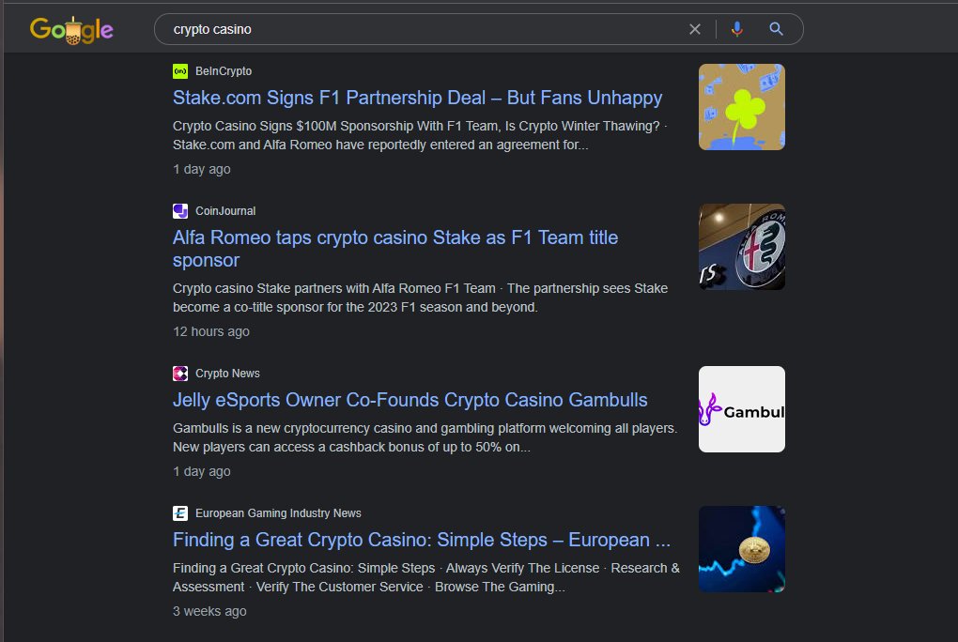
Task: Activate voice search with the microphone icon
Action: click(737, 28)
